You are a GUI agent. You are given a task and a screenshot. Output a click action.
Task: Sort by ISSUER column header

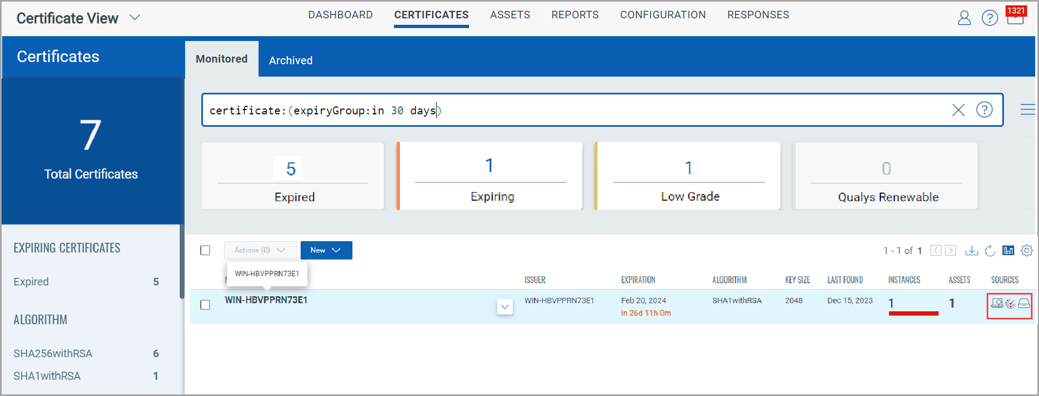point(535,280)
